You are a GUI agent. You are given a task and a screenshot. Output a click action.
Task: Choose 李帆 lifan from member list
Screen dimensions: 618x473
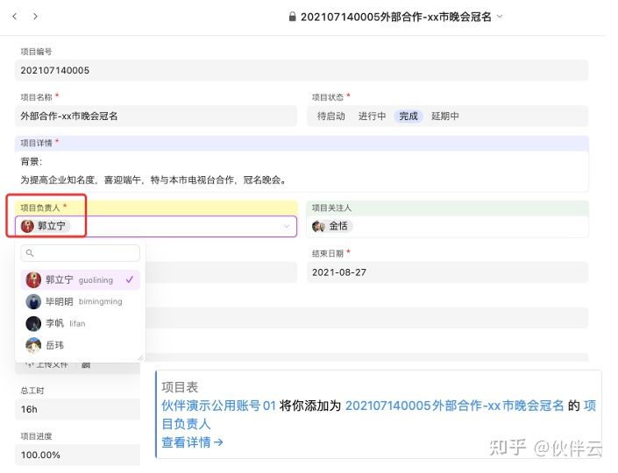(x=80, y=324)
